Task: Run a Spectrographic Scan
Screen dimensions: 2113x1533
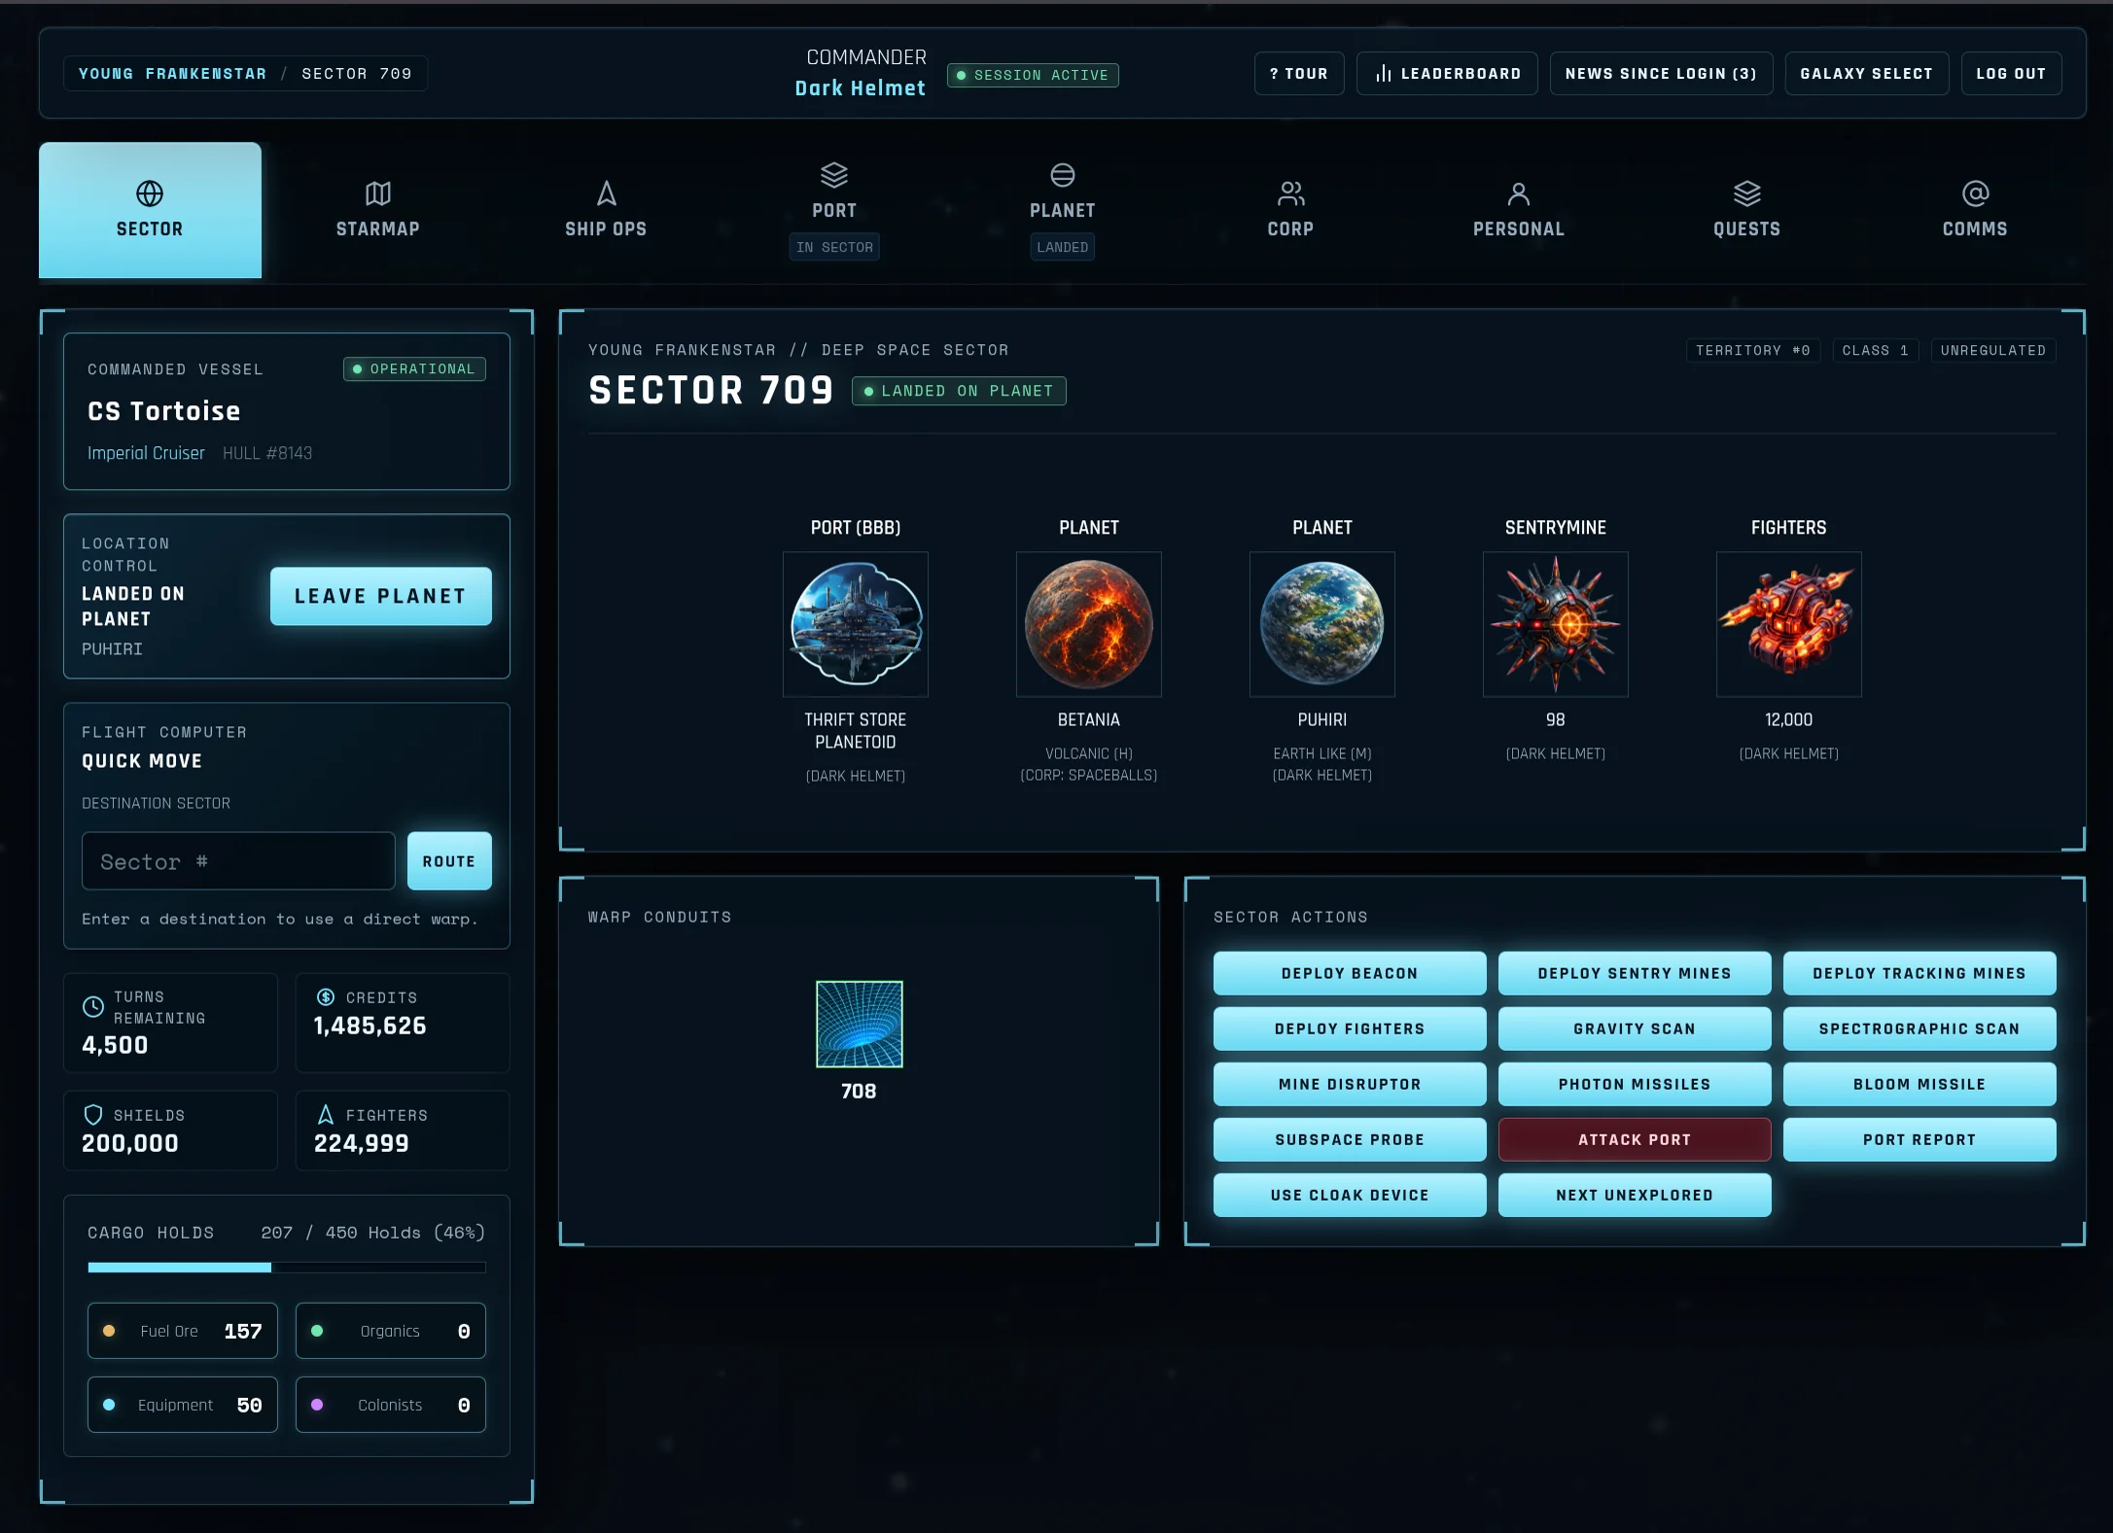Action: (1919, 1028)
